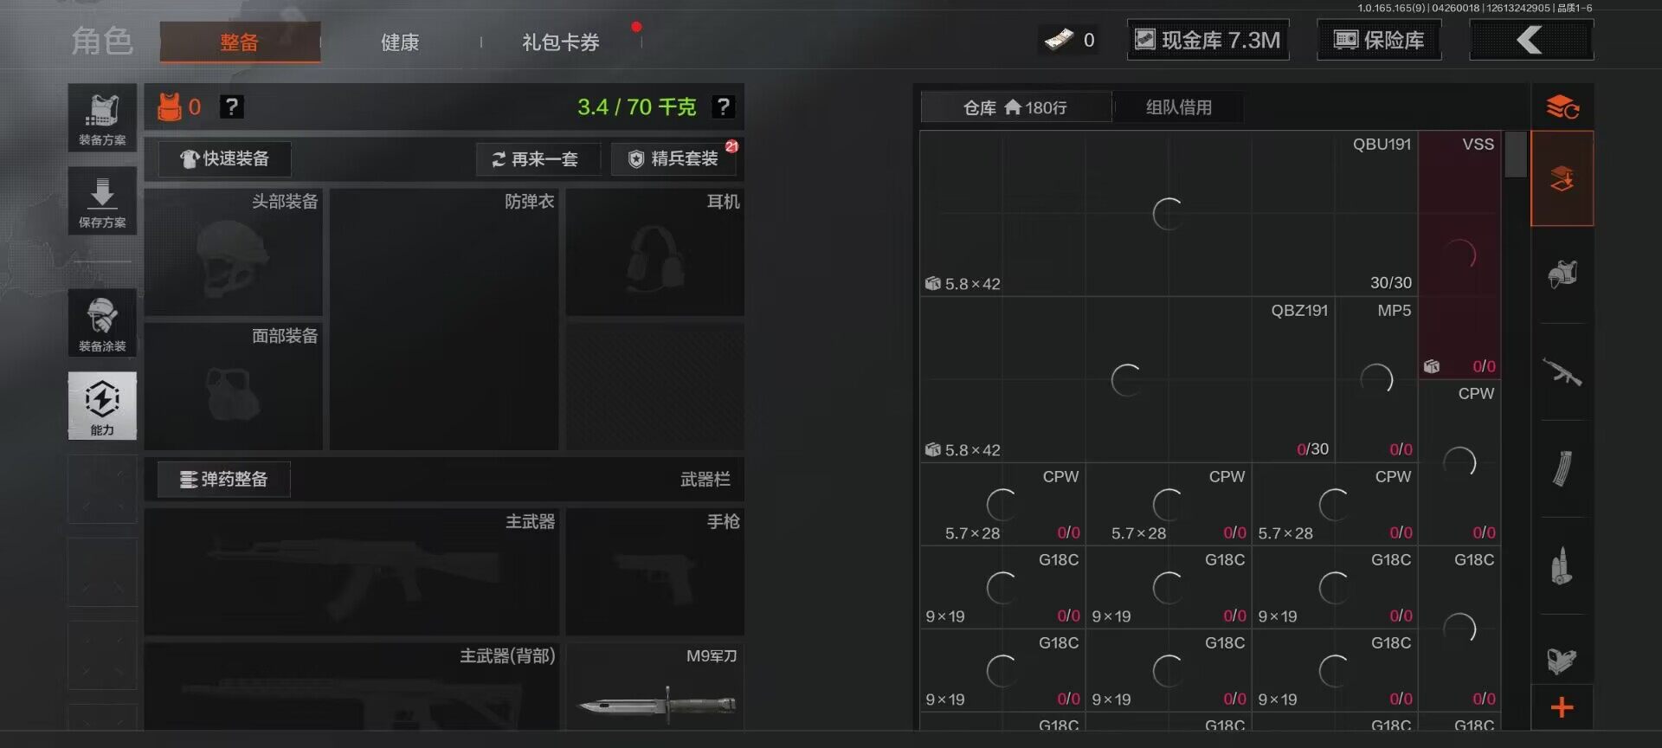Filter the warehouse by magazine icon
The image size is (1662, 748).
[x=1562, y=469]
